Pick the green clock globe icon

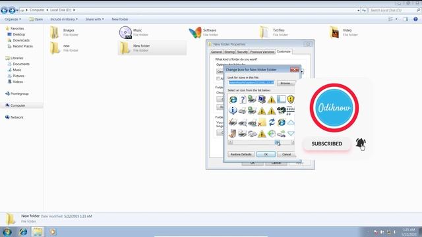[272, 134]
